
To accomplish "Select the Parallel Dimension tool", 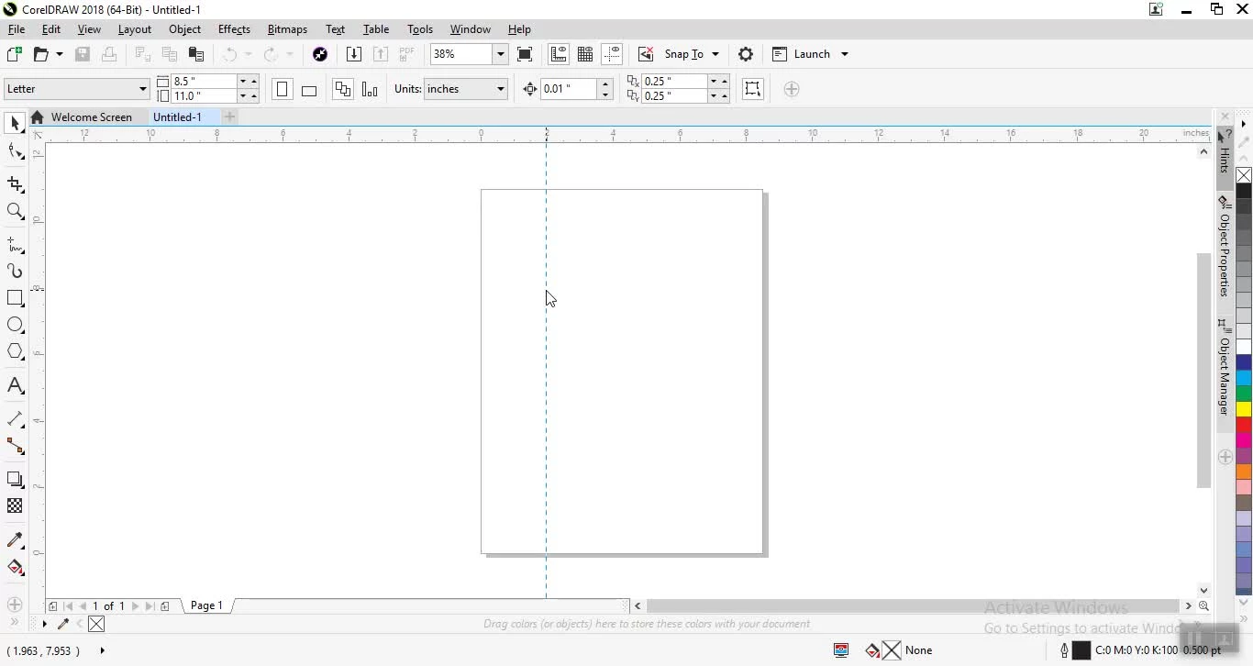I will tap(15, 418).
